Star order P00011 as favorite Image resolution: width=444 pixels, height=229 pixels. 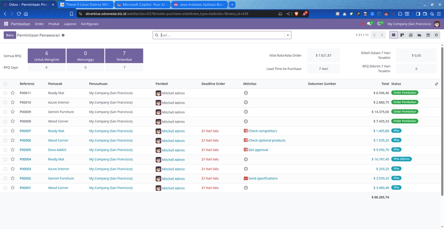(12, 93)
